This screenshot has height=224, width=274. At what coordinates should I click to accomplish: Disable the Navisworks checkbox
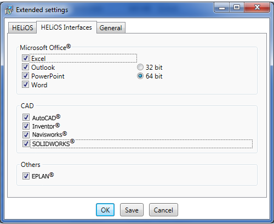click(x=26, y=135)
